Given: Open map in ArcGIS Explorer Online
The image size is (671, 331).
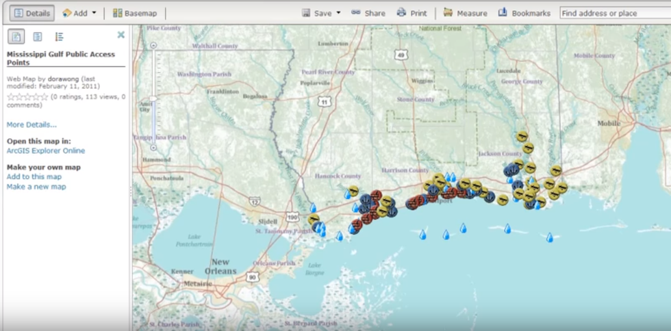Looking at the screenshot, I should 46,150.
